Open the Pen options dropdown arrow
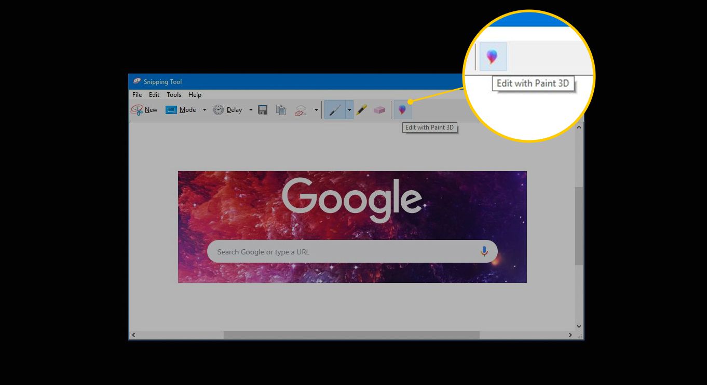 pos(349,110)
